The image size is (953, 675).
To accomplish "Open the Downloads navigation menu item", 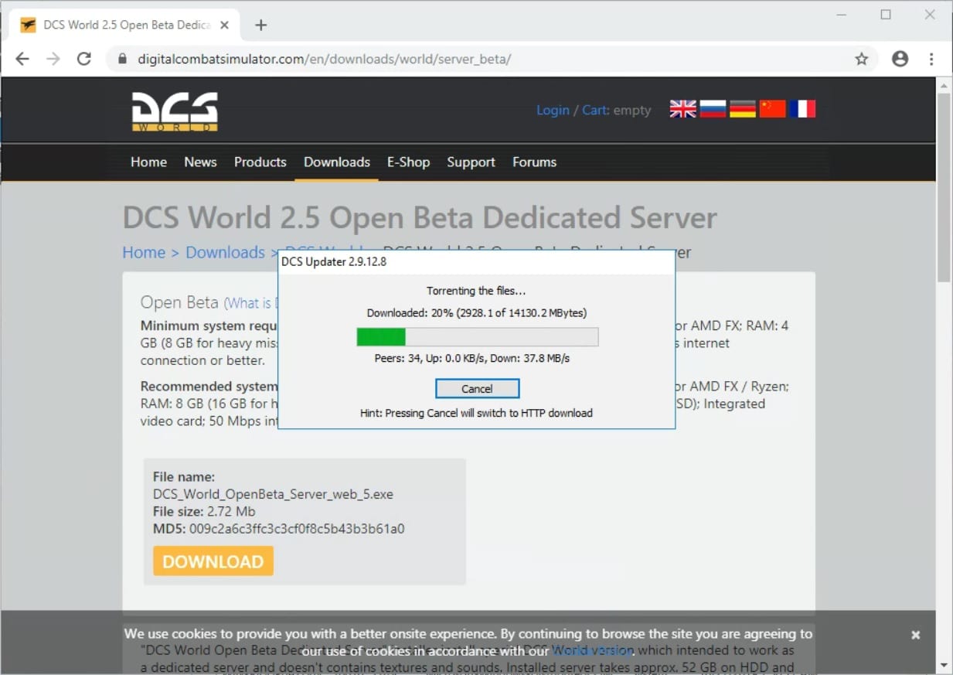I will click(336, 162).
